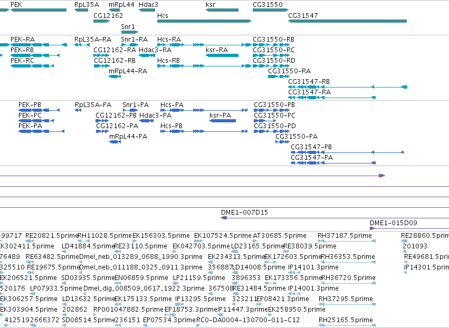Viewport: 449px width, 328px height.
Task: Select the RP001047882.5prime EST label
Action: (128, 310)
